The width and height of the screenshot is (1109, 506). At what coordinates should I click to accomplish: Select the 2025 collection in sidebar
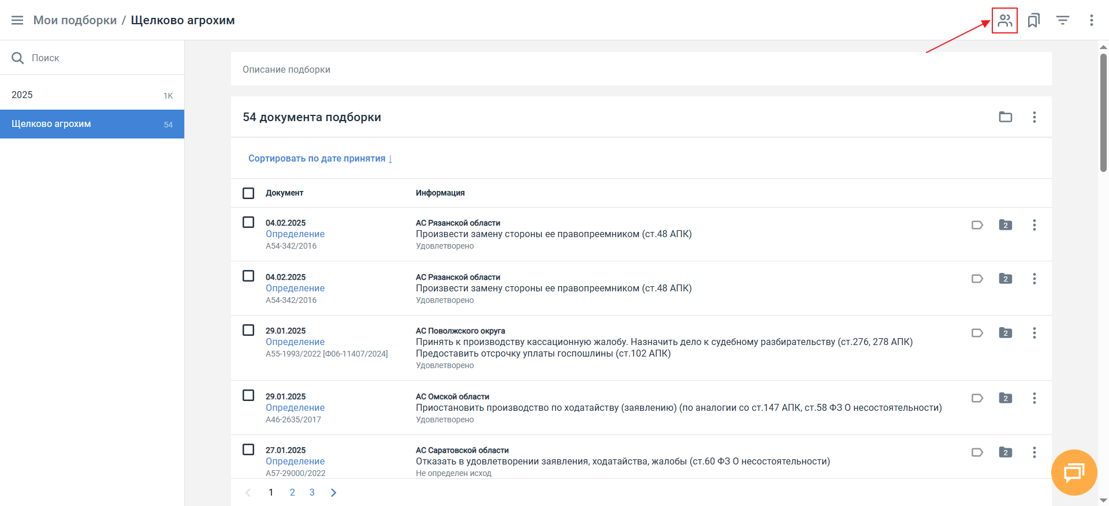[x=92, y=95]
